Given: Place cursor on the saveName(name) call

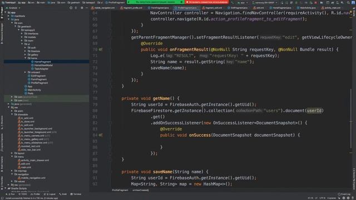Looking at the screenshot, I should coord(168,68).
